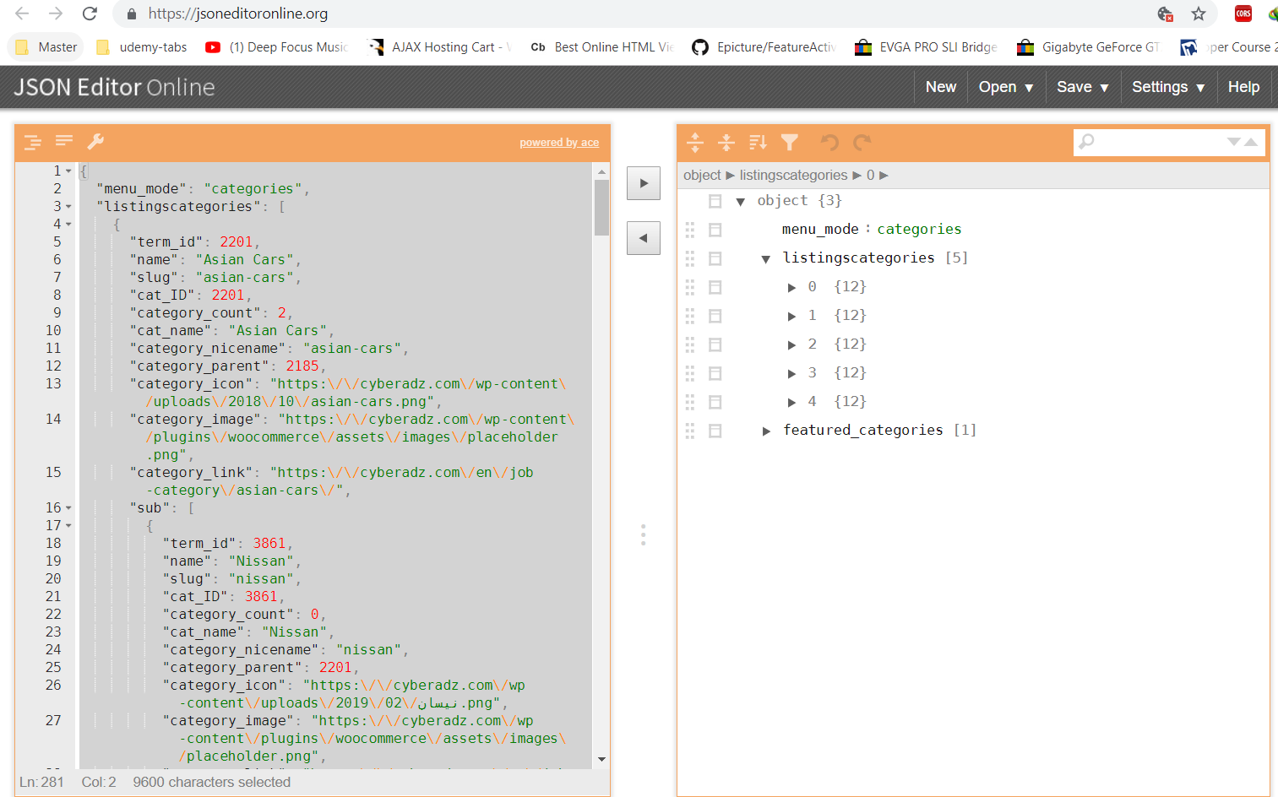1278x797 pixels.
Task: Click the compact JSON data icon
Action: tap(64, 141)
